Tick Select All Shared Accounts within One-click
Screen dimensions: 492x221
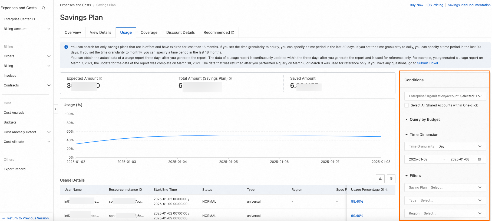pyautogui.click(x=407, y=105)
